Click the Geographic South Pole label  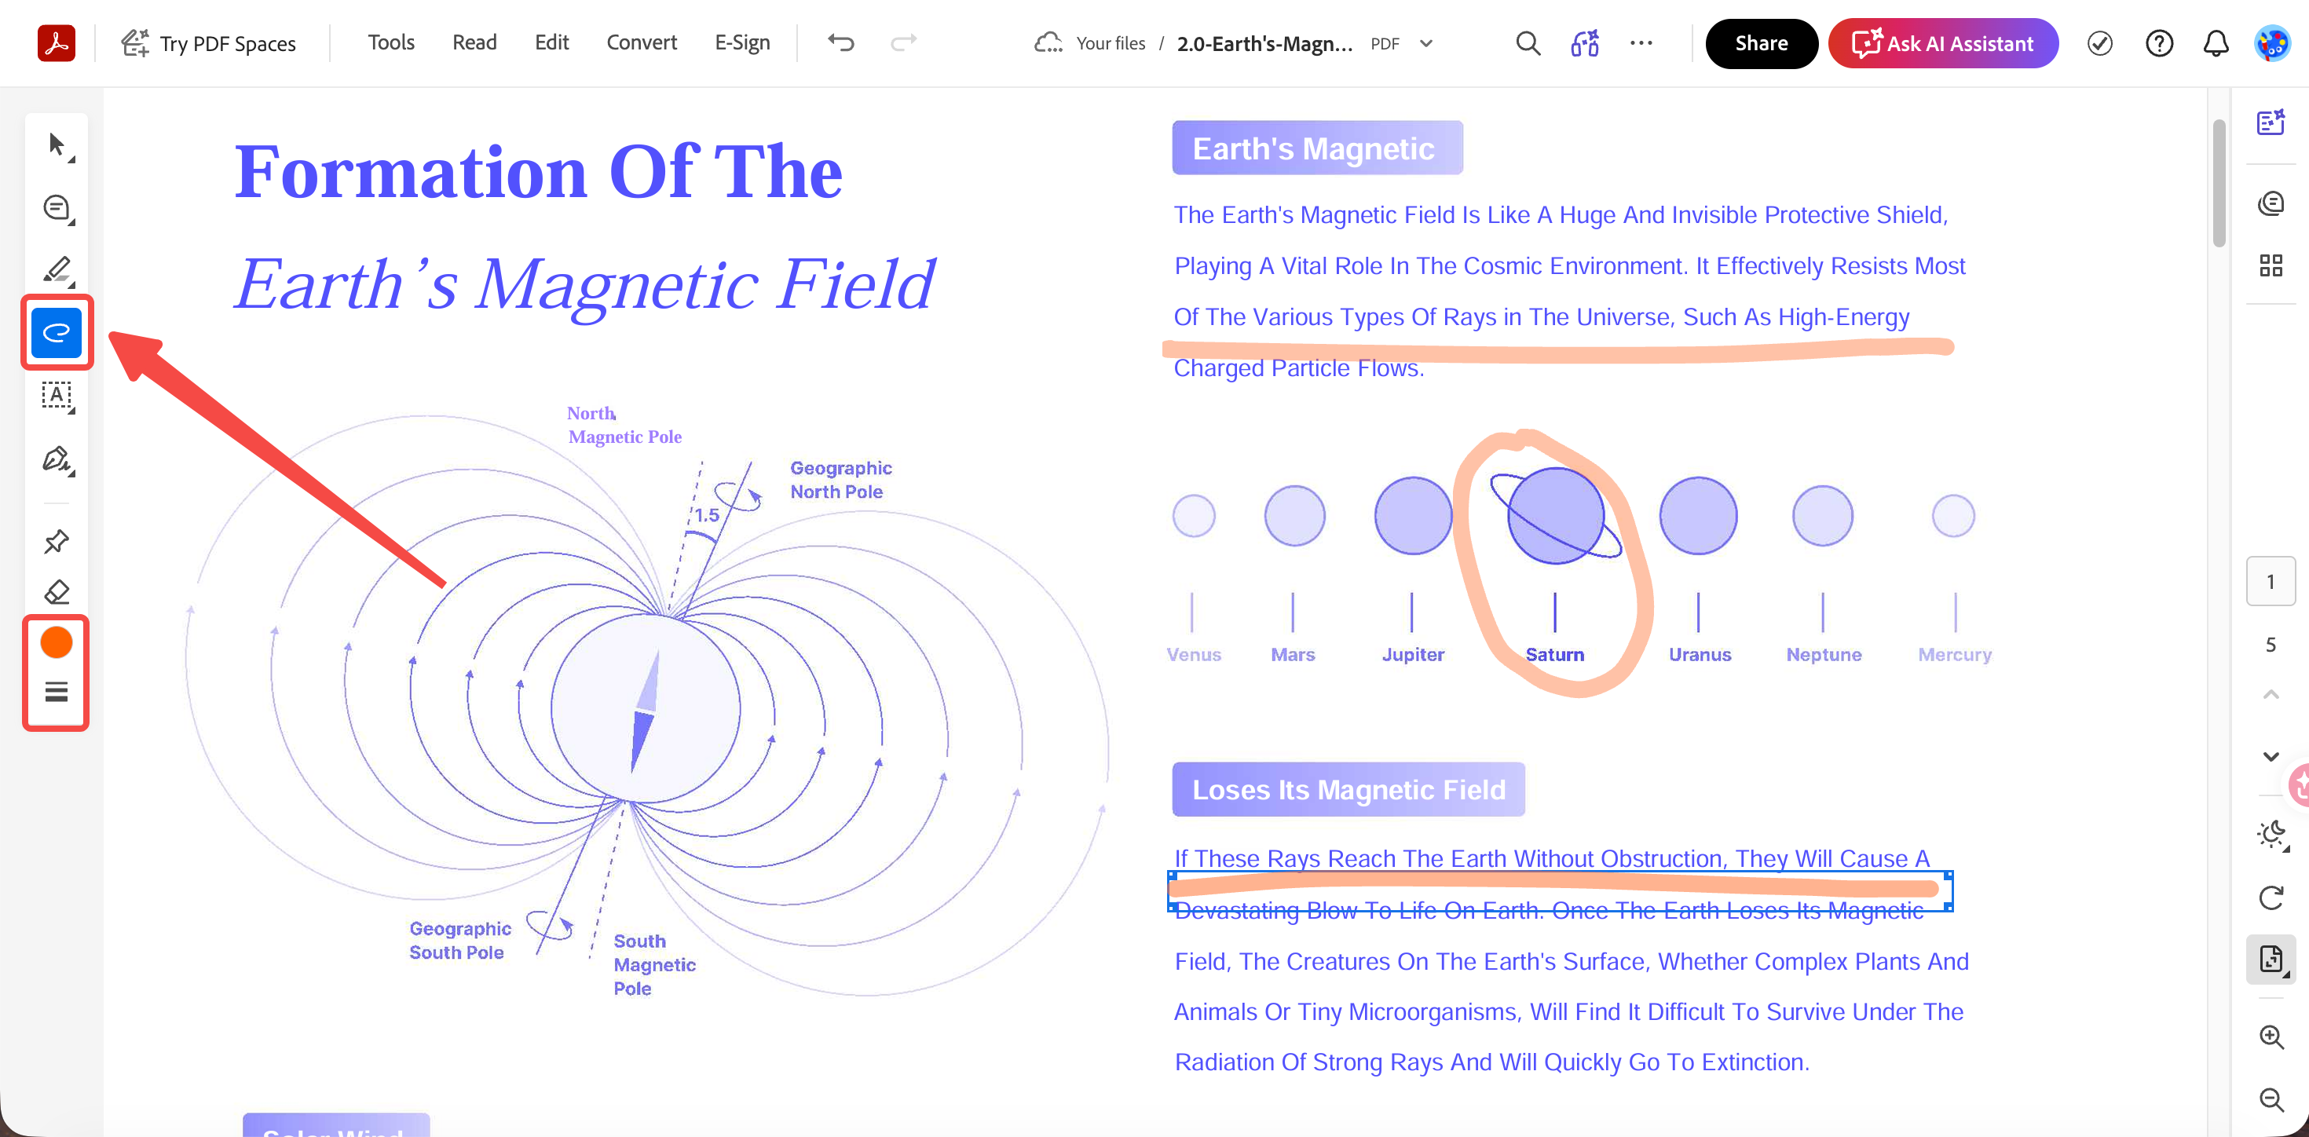coord(459,940)
